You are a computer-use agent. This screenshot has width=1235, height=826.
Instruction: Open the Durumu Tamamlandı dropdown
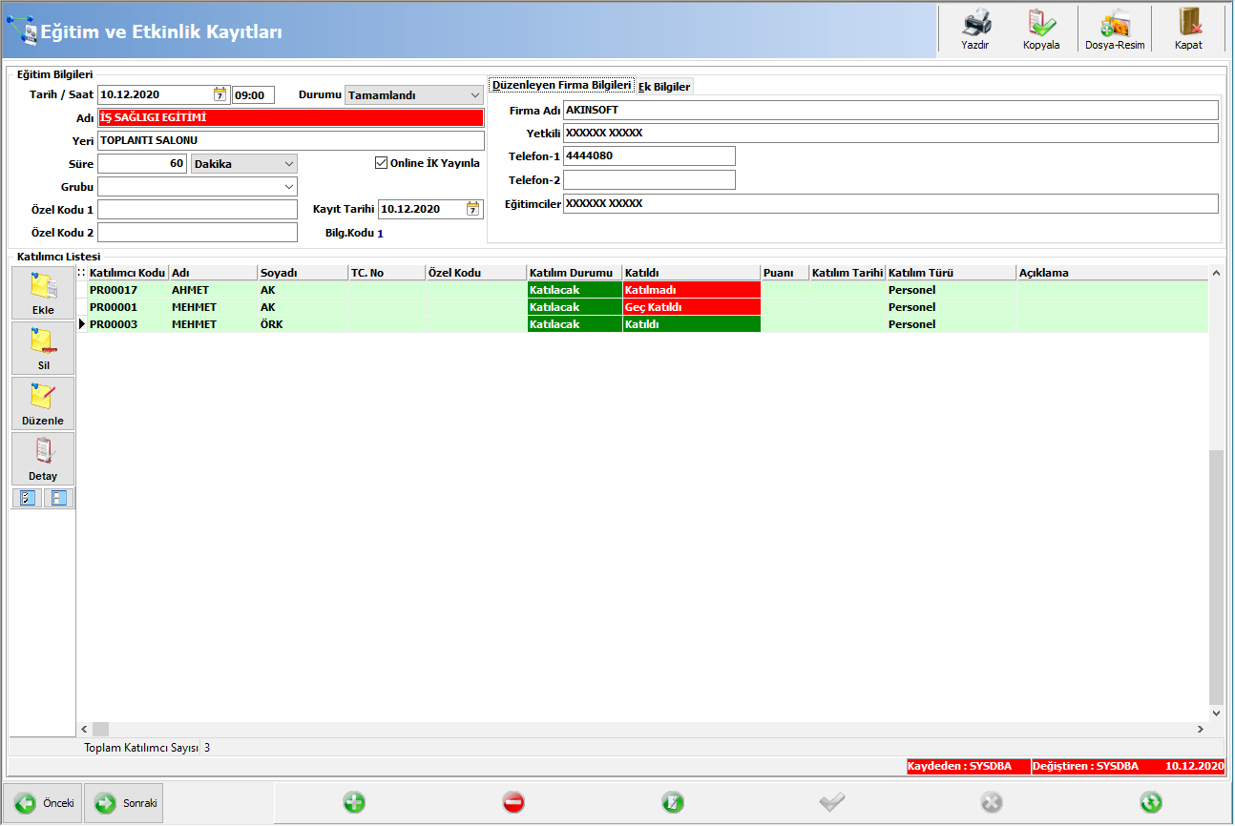click(414, 95)
